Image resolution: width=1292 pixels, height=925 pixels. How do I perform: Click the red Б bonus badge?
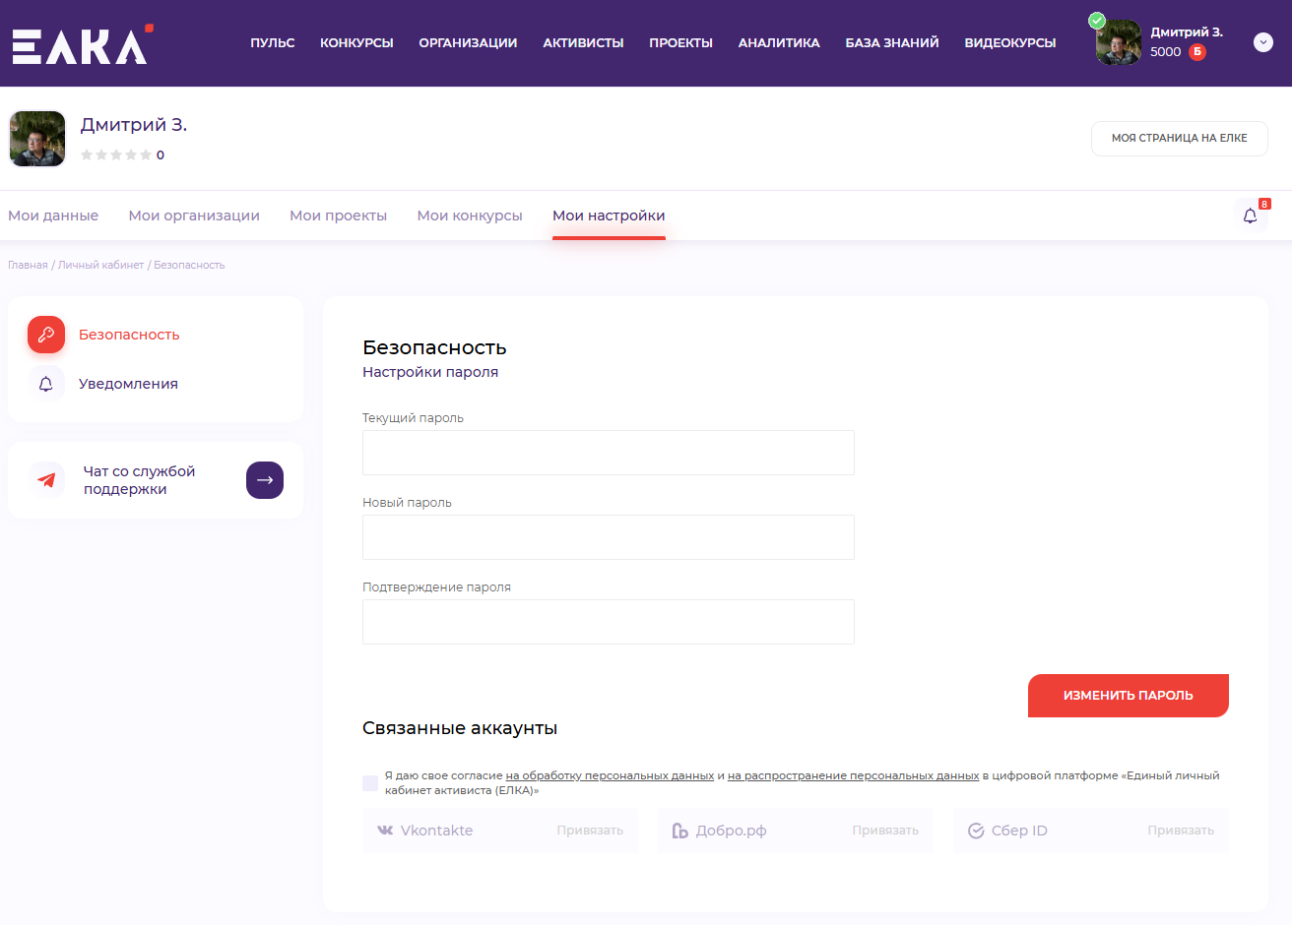tap(1197, 52)
